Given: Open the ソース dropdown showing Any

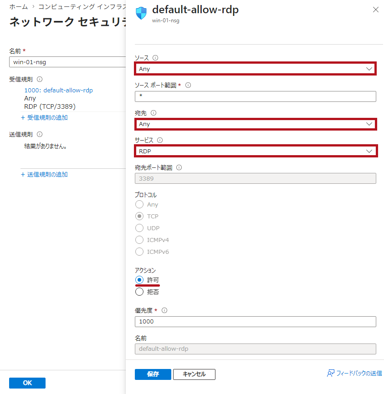Looking at the screenshot, I should (x=256, y=69).
